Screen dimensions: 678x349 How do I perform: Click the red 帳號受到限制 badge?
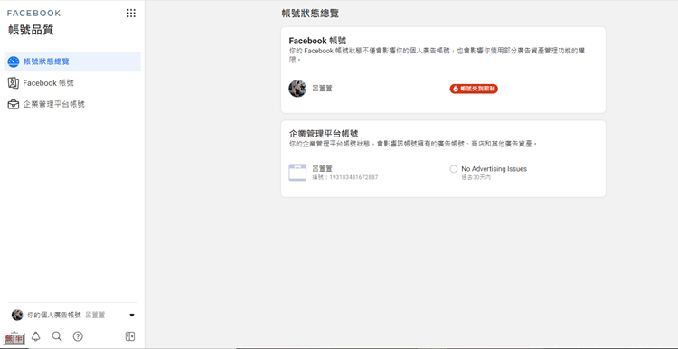click(x=474, y=89)
